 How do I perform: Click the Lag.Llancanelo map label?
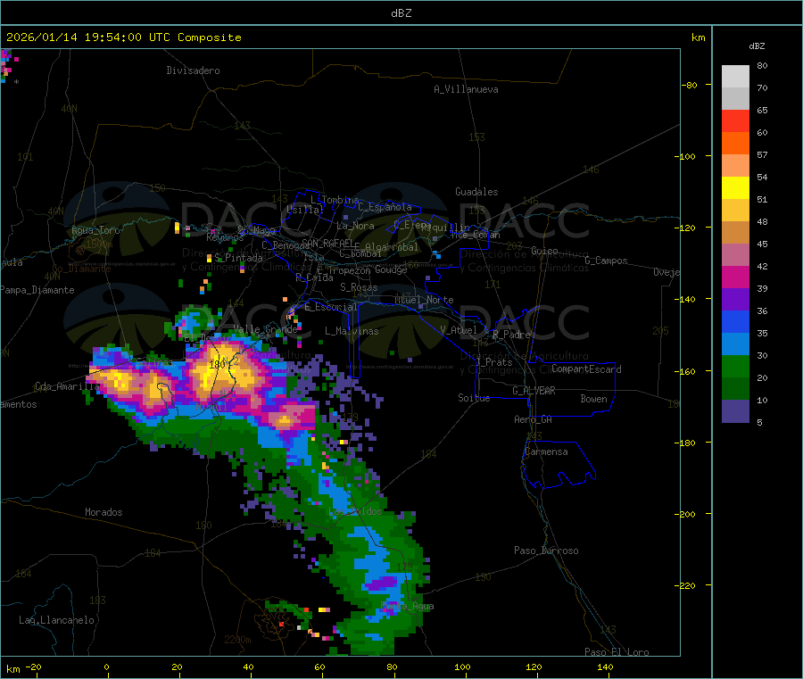(x=57, y=620)
